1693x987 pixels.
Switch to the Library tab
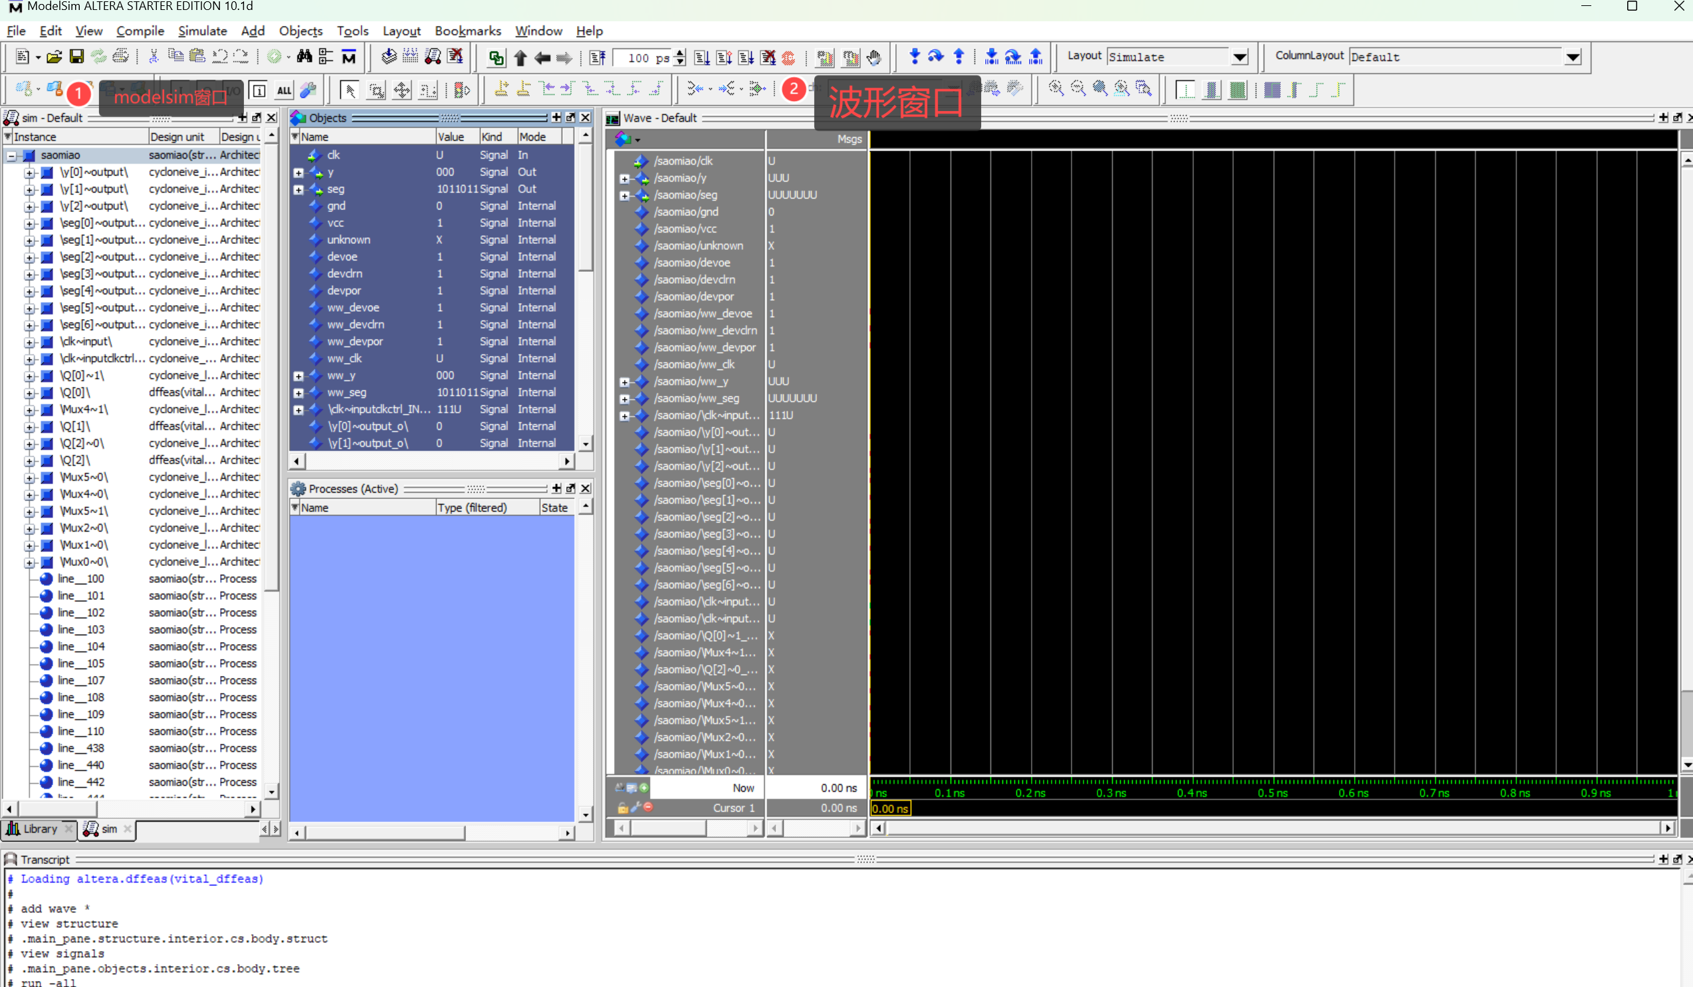39,828
